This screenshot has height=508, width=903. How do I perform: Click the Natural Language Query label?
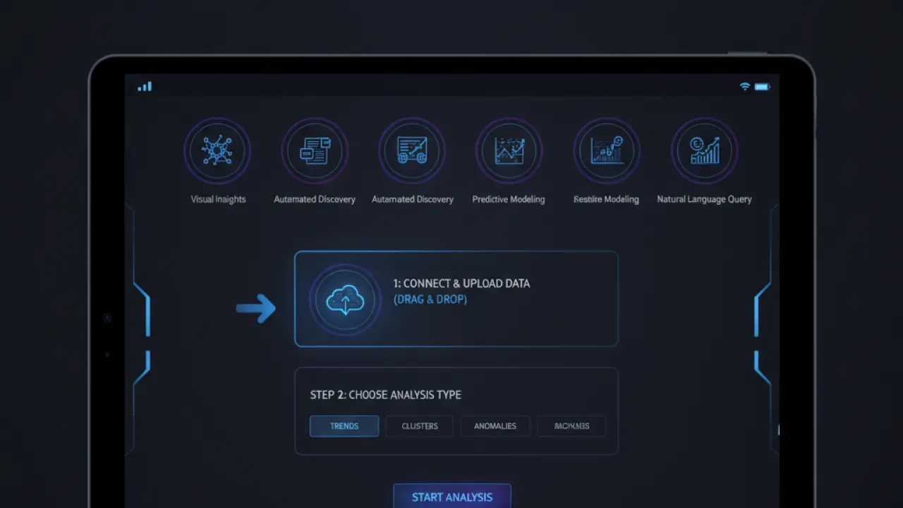(704, 200)
